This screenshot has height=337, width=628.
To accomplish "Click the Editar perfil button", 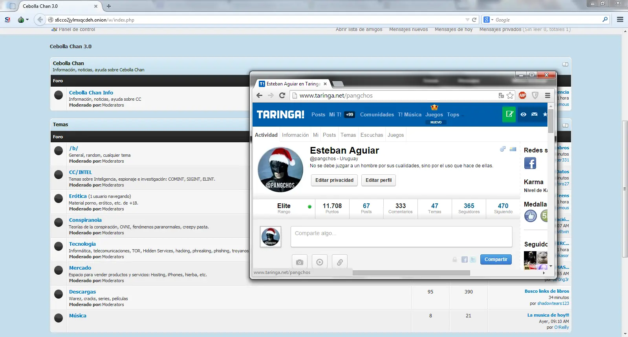I will 379,180.
